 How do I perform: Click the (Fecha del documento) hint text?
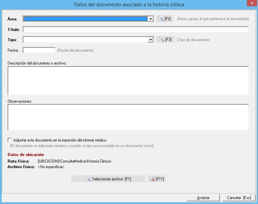pos(76,50)
